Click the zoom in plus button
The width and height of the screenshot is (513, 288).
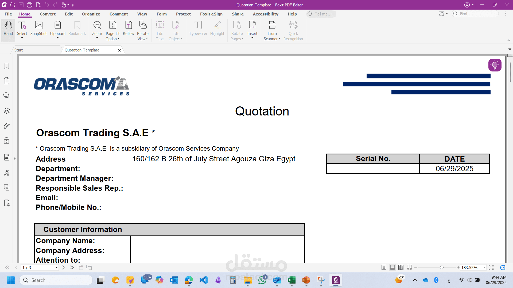[458, 267]
